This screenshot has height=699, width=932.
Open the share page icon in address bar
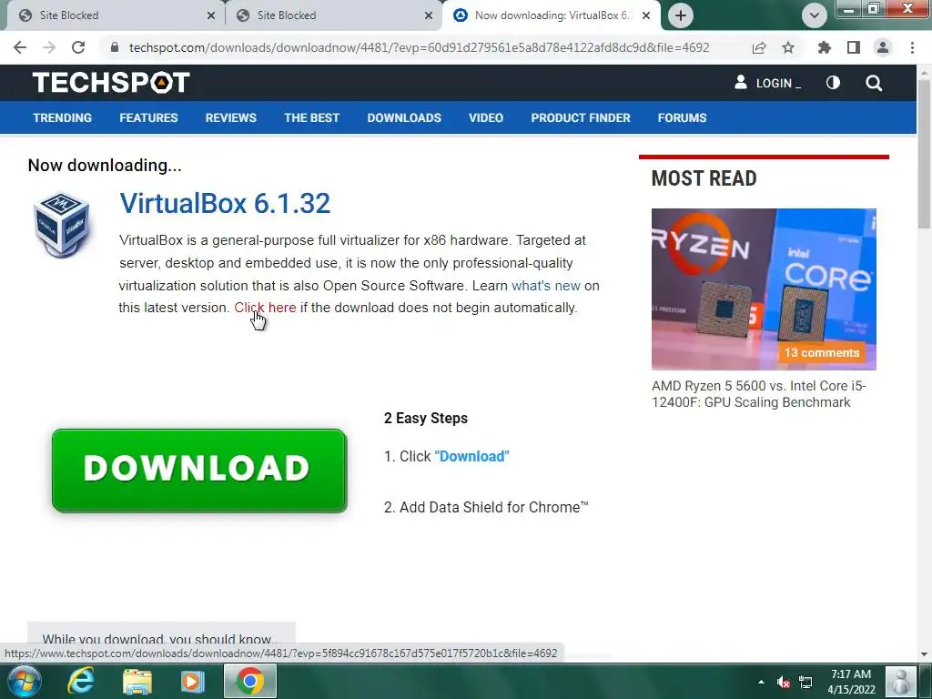pyautogui.click(x=759, y=47)
